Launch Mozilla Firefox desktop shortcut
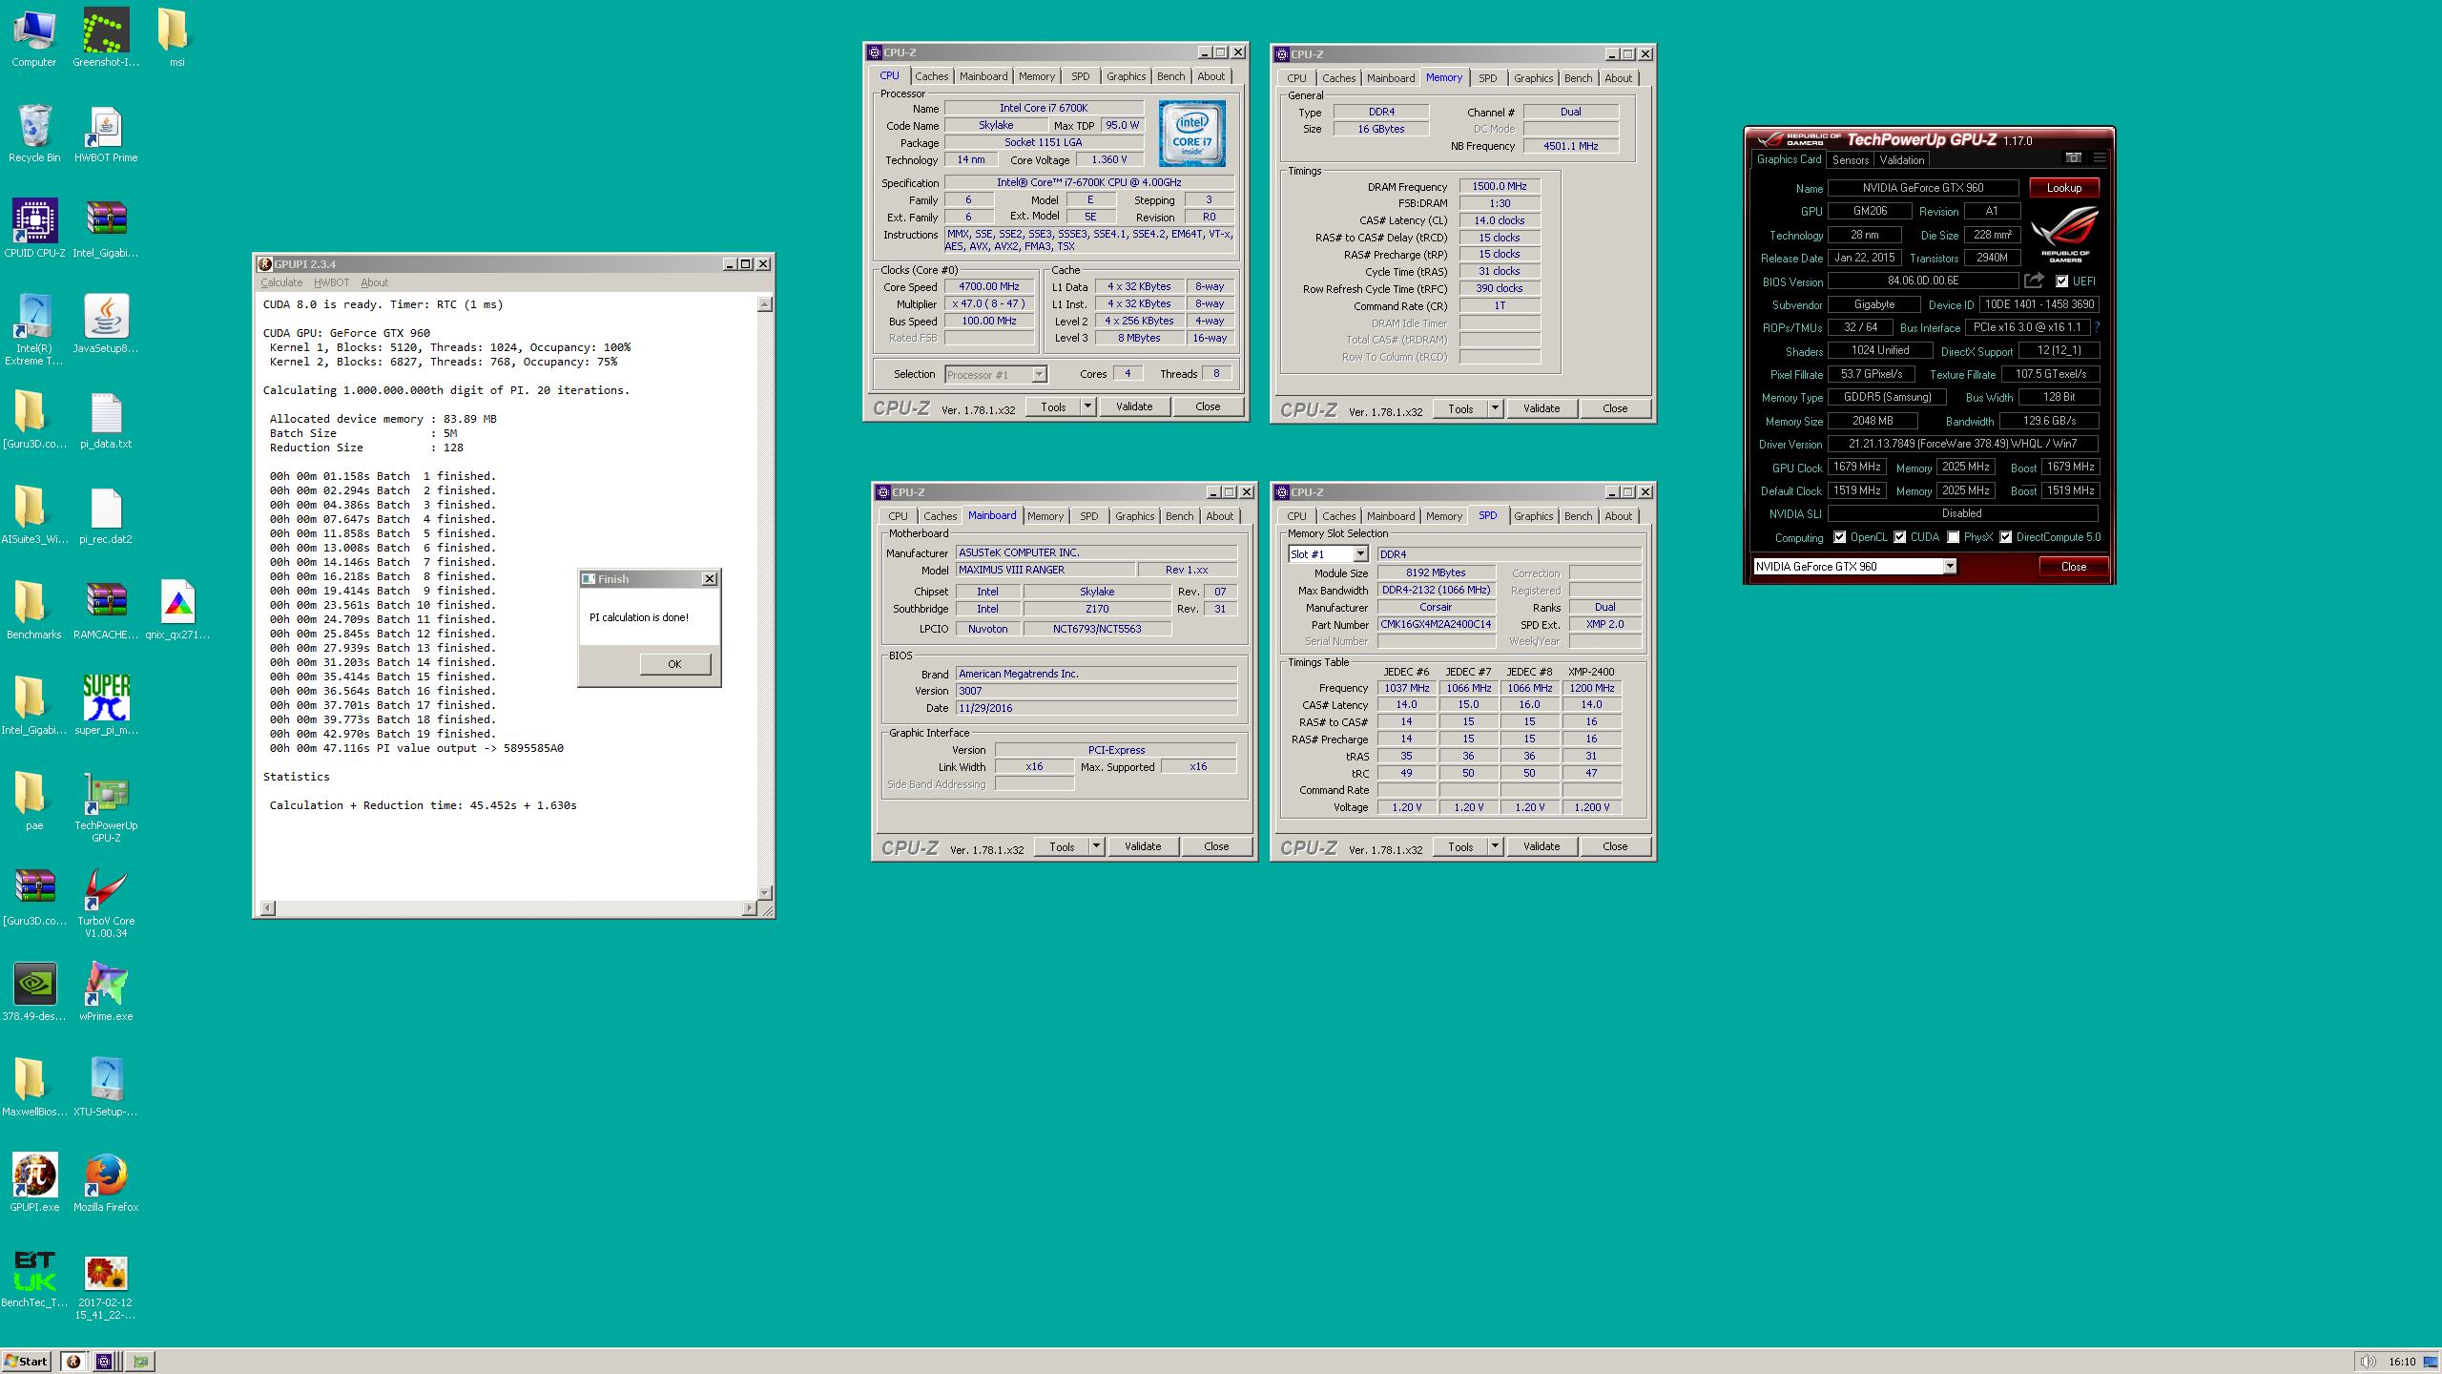Screen dimensions: 2442x1374 click(106, 1183)
